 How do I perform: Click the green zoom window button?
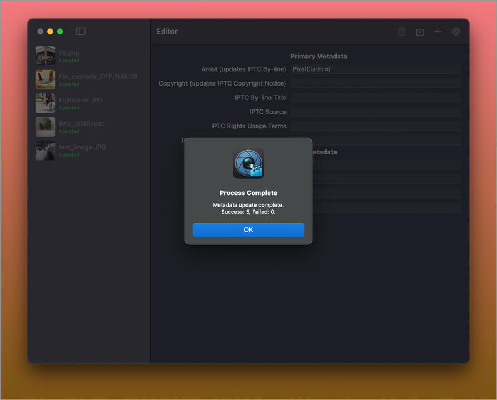point(60,32)
